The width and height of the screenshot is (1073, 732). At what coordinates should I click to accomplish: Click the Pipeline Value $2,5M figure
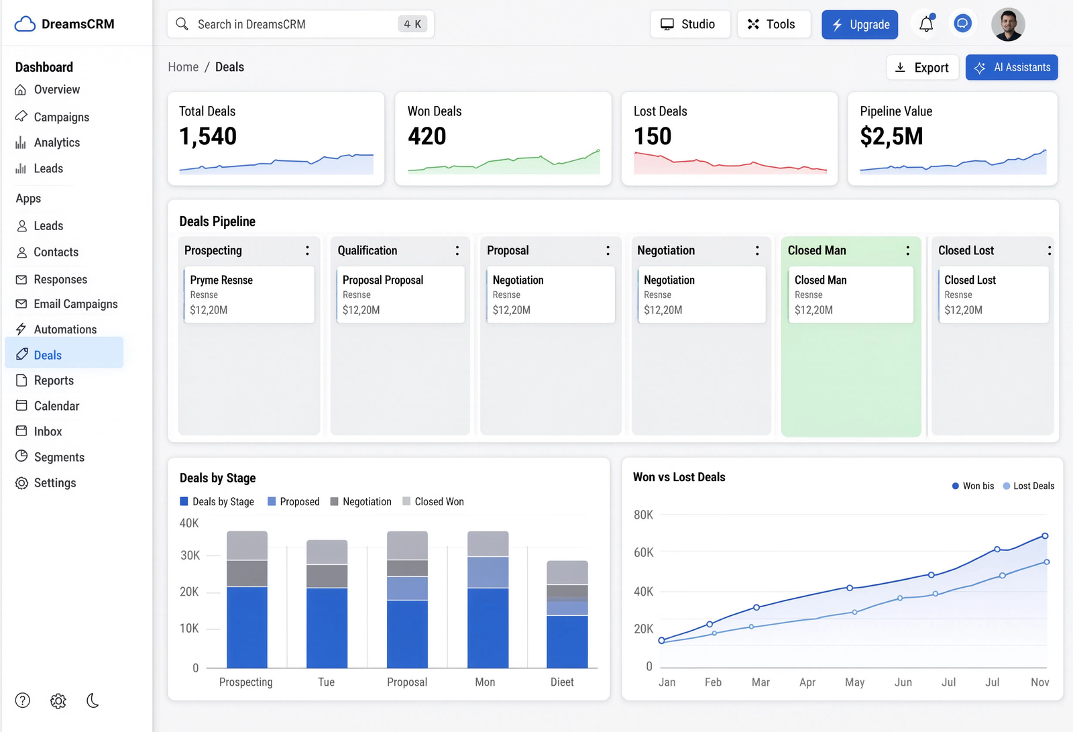(891, 136)
